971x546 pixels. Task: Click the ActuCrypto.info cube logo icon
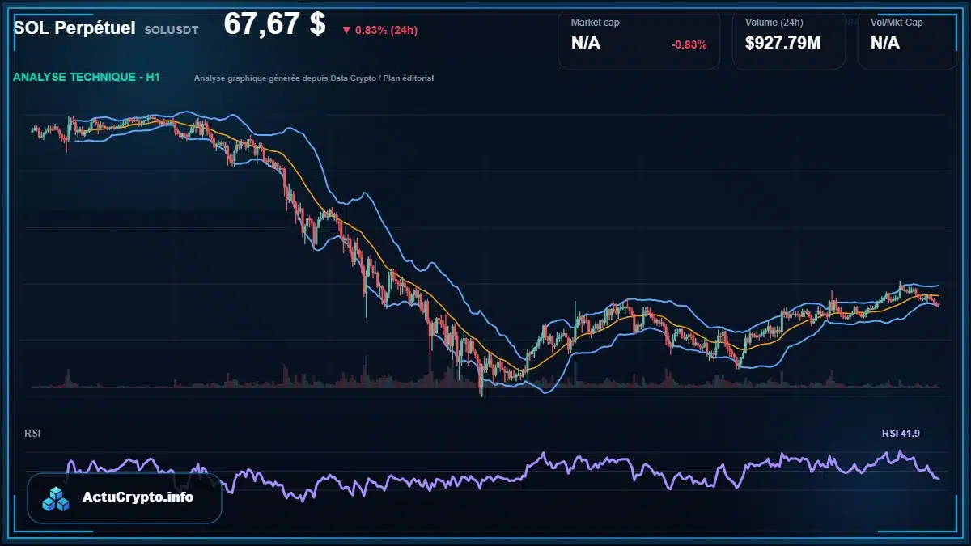[56, 499]
